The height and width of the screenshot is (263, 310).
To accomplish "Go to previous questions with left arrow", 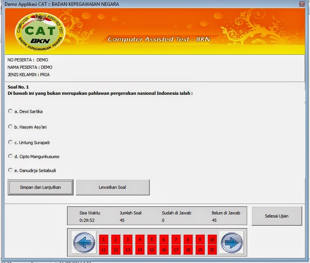I will click(x=84, y=242).
